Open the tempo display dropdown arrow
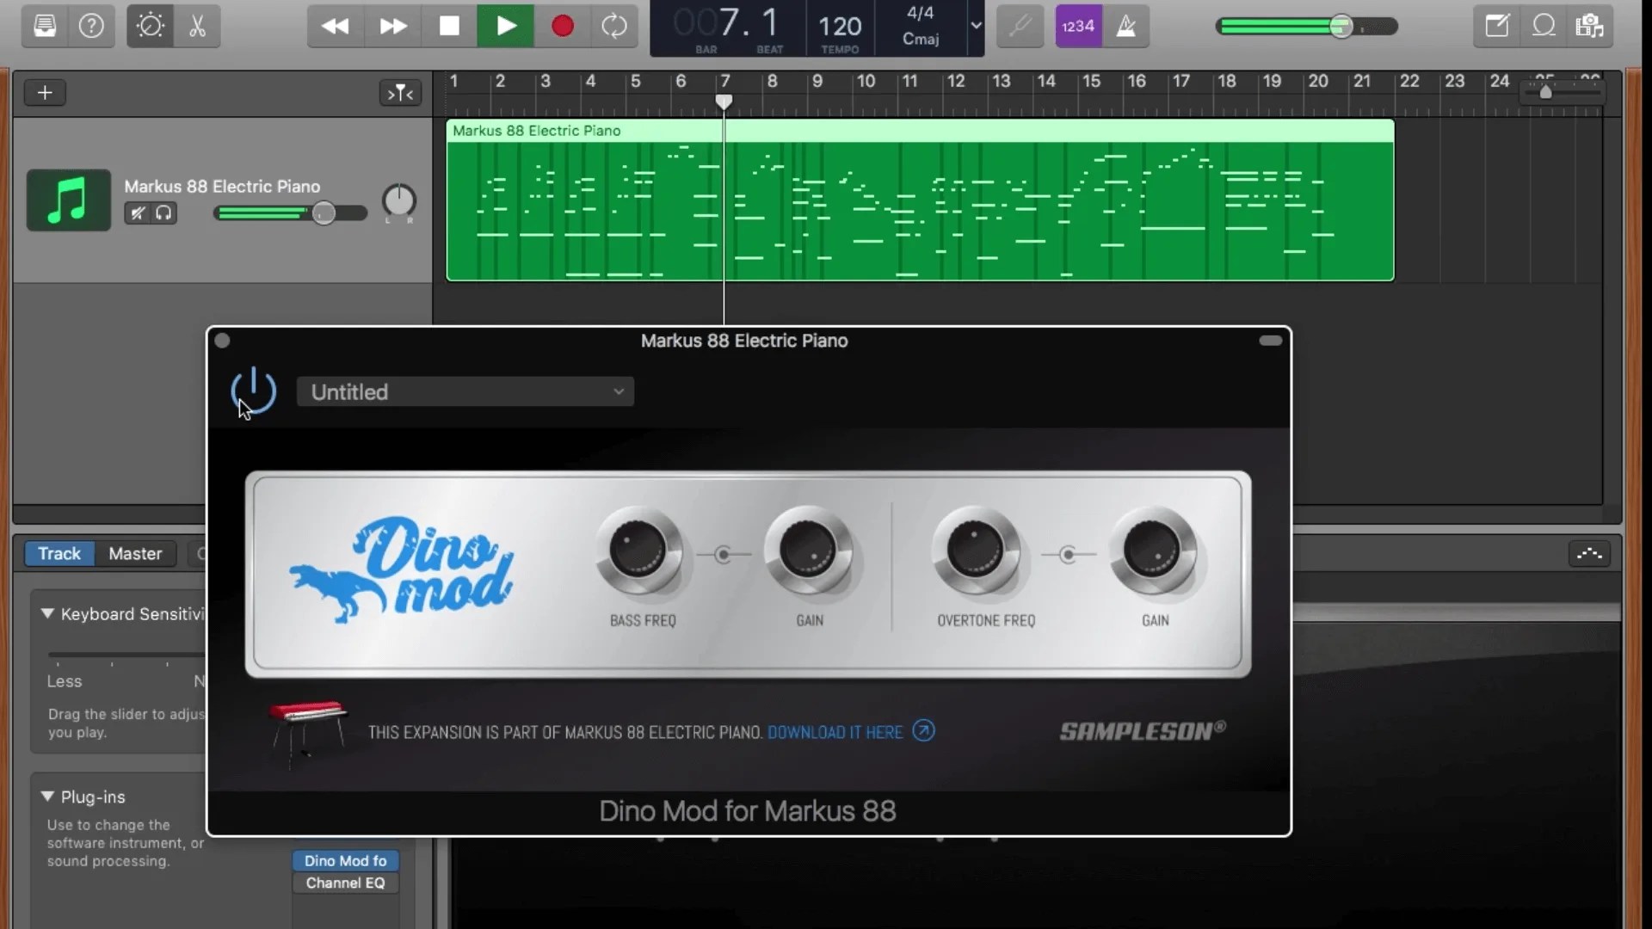 [x=975, y=26]
